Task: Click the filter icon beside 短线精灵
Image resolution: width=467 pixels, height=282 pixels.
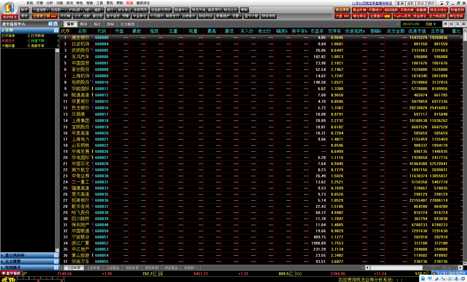Action: (56, 268)
